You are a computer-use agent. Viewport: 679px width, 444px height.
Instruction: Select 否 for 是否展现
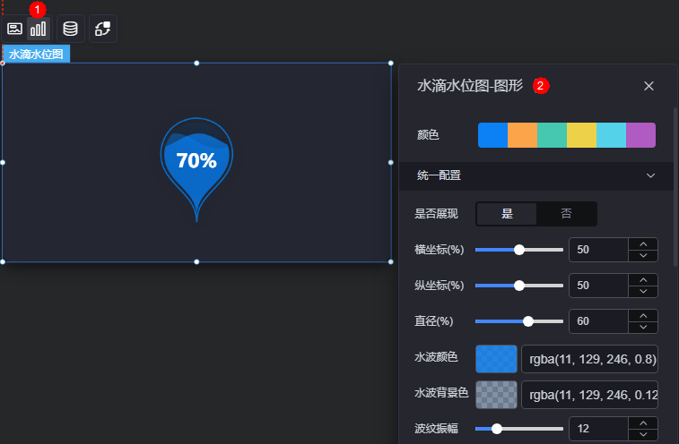click(566, 214)
